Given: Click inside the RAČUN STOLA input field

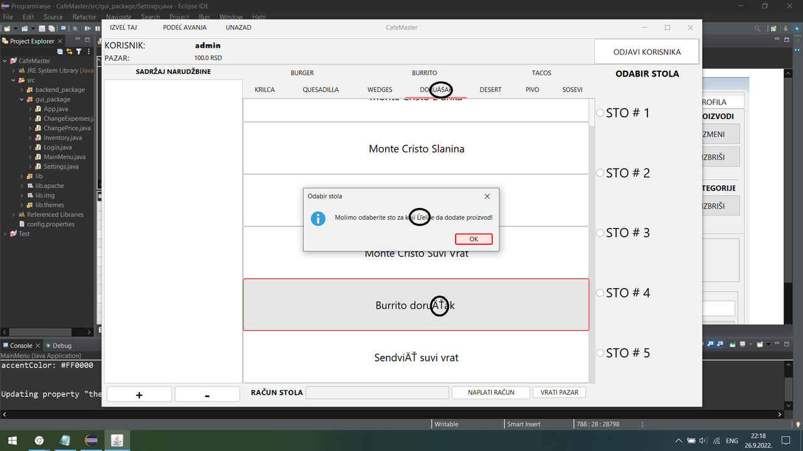Looking at the screenshot, I should (376, 392).
